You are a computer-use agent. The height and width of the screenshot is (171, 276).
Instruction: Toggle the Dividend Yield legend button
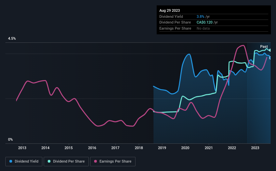[24, 162]
